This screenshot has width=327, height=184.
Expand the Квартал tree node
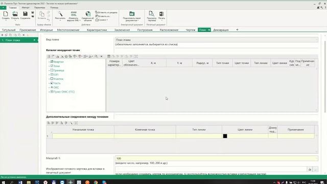tap(49, 62)
